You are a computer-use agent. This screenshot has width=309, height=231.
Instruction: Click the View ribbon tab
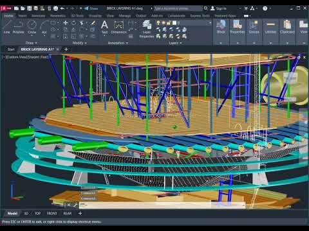pyautogui.click(x=110, y=15)
